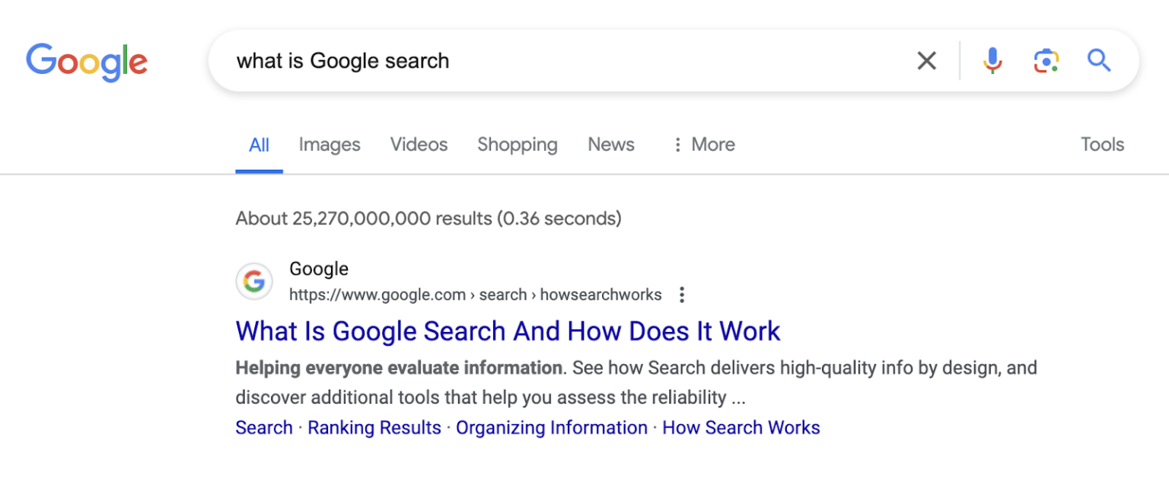
Task: Click the Google favicon beside result
Action: tap(254, 282)
